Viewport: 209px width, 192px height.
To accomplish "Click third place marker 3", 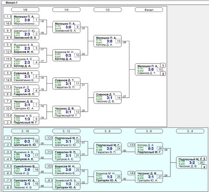I will click(x=204, y=159).
